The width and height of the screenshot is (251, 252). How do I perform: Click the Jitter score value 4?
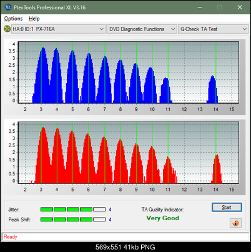click(110, 210)
